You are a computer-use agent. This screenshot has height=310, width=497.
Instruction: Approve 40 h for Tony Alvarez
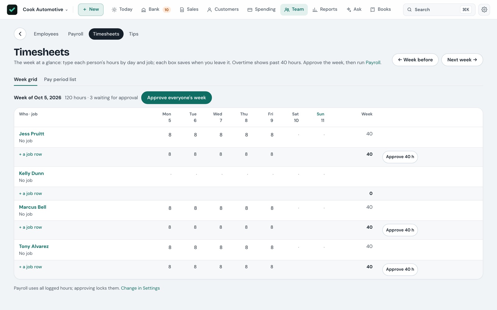point(400,269)
